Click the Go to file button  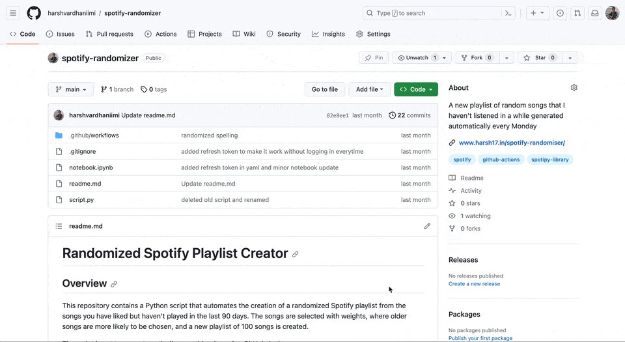coord(324,89)
